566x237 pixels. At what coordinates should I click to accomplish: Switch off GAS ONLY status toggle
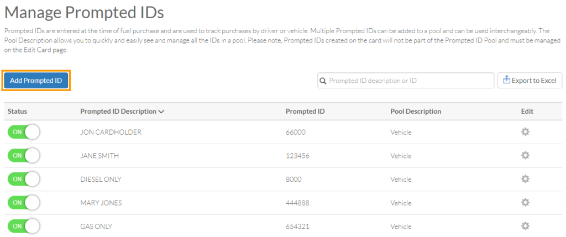click(24, 226)
